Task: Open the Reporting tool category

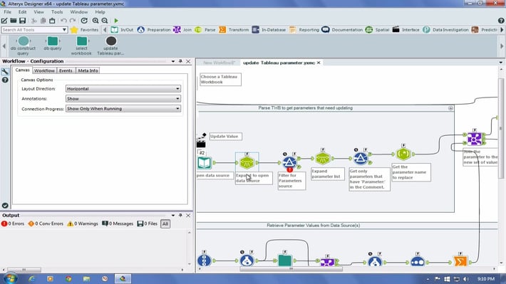Action: (304, 30)
